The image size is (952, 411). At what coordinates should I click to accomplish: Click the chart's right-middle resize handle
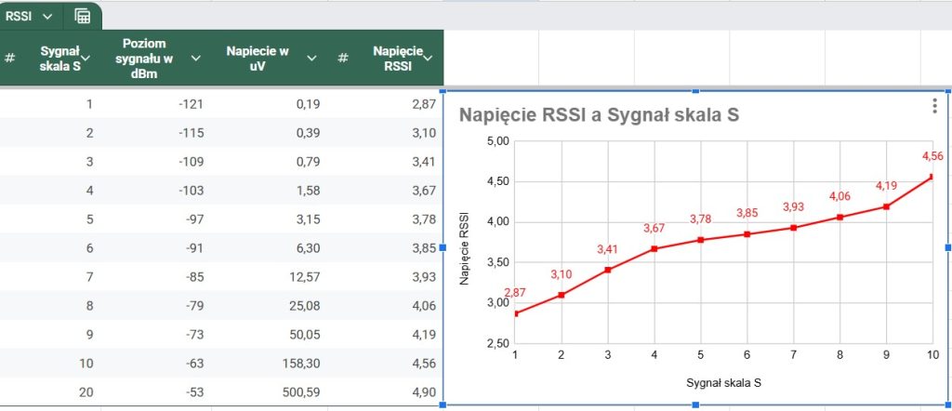[x=947, y=247]
